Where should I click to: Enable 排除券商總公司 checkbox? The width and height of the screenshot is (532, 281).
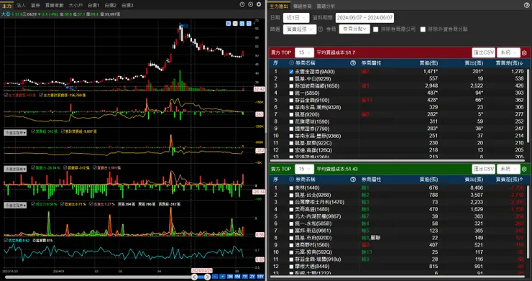(375, 29)
